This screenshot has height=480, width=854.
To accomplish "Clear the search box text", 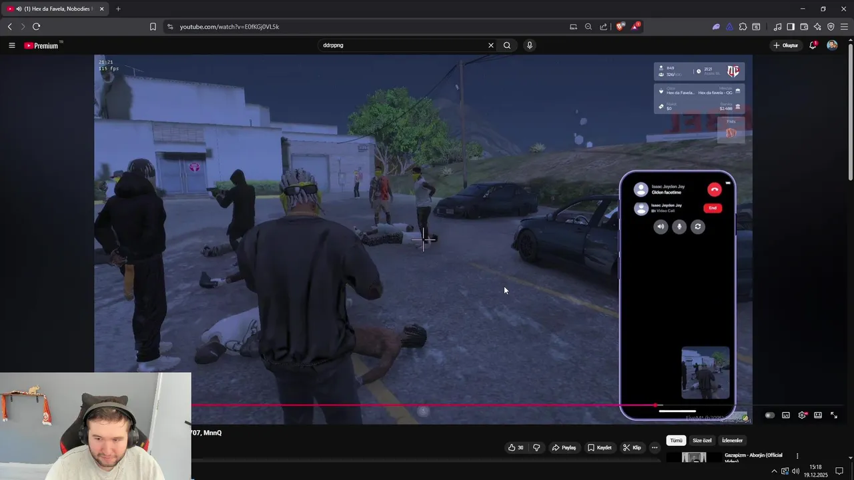I will click(x=491, y=45).
